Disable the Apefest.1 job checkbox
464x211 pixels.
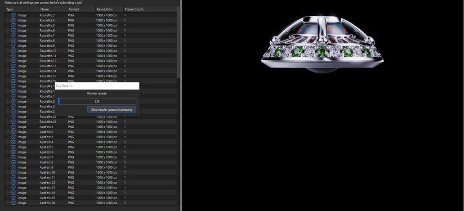pyautogui.click(x=13, y=127)
